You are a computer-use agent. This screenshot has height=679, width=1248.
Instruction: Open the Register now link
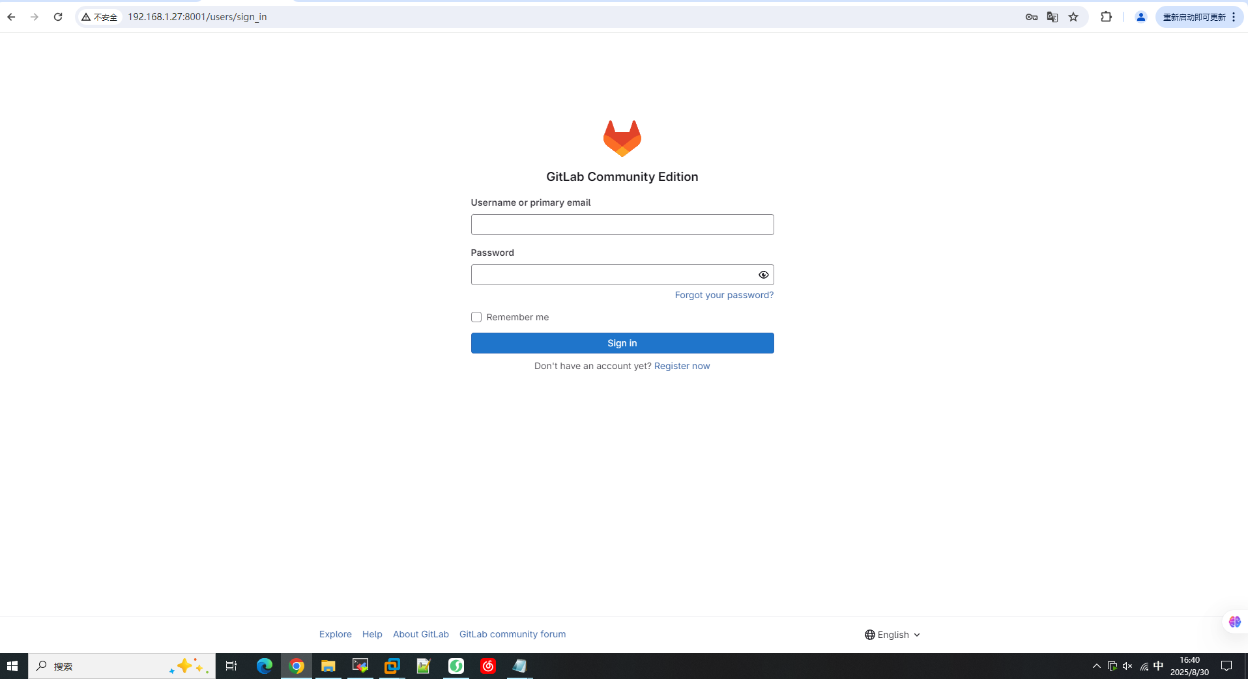(x=682, y=366)
